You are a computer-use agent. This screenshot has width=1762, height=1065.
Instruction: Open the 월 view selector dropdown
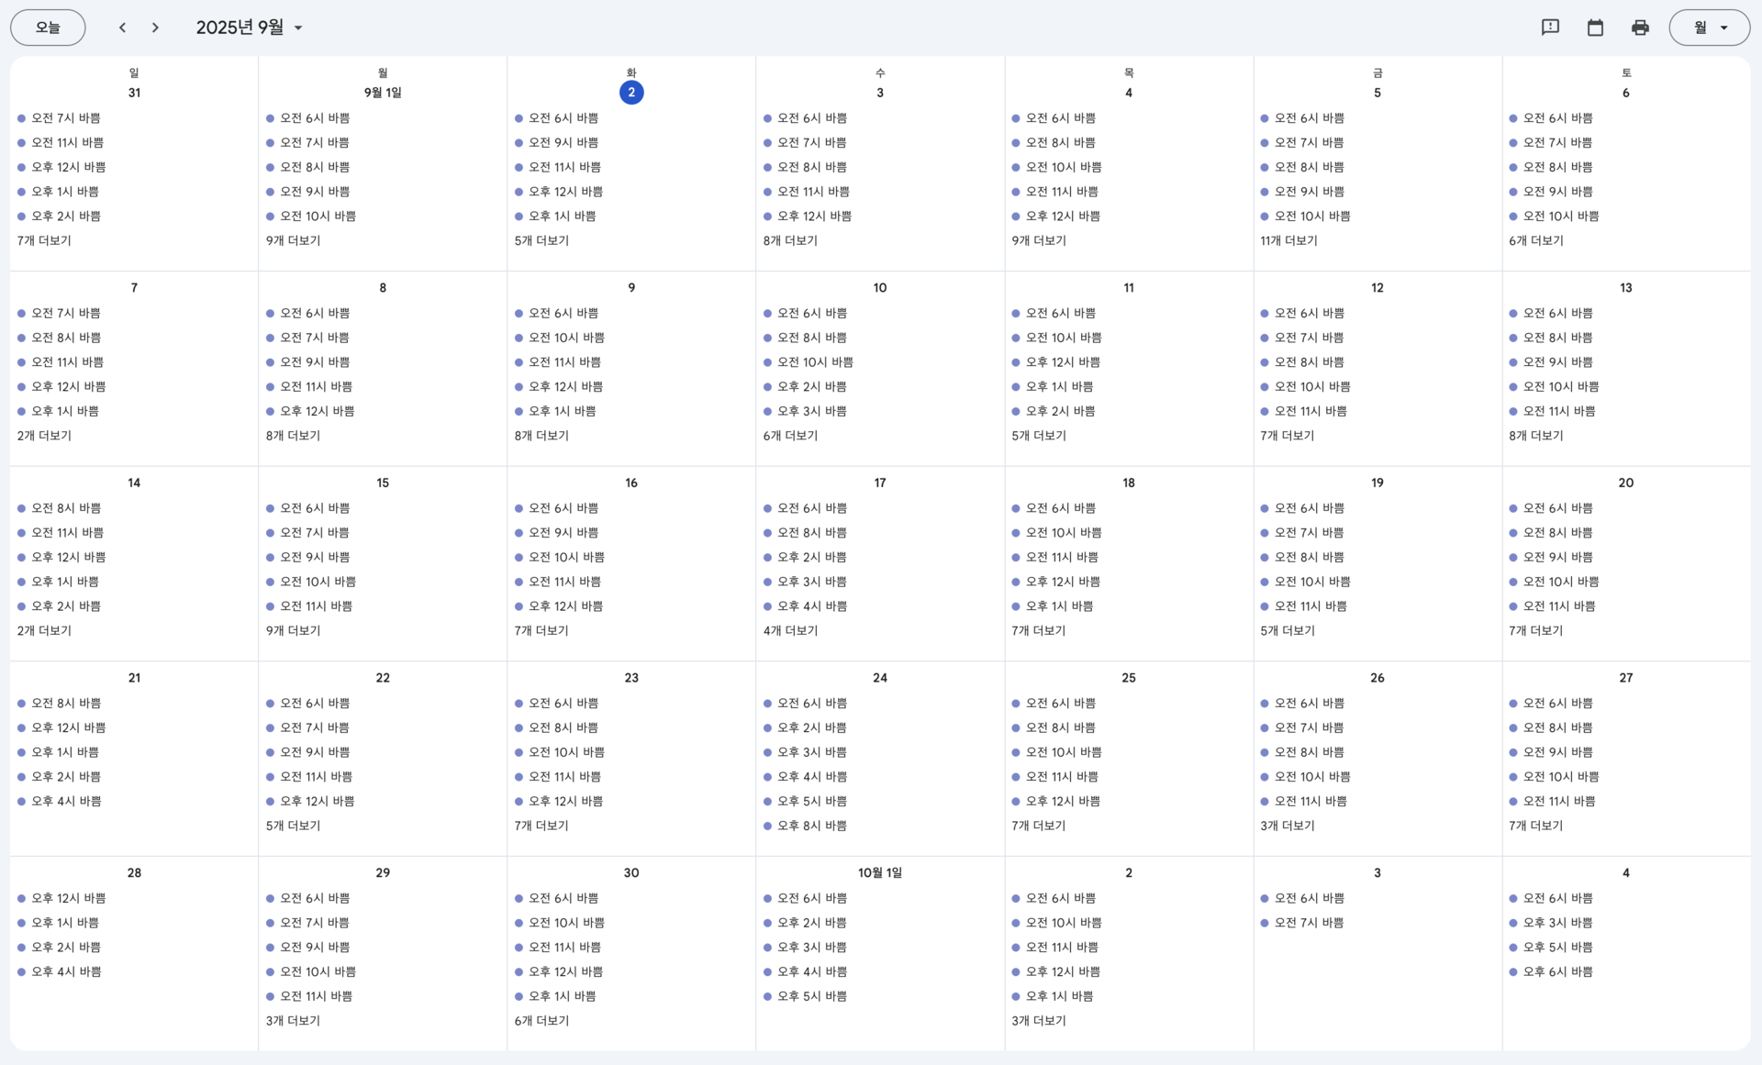(x=1709, y=28)
